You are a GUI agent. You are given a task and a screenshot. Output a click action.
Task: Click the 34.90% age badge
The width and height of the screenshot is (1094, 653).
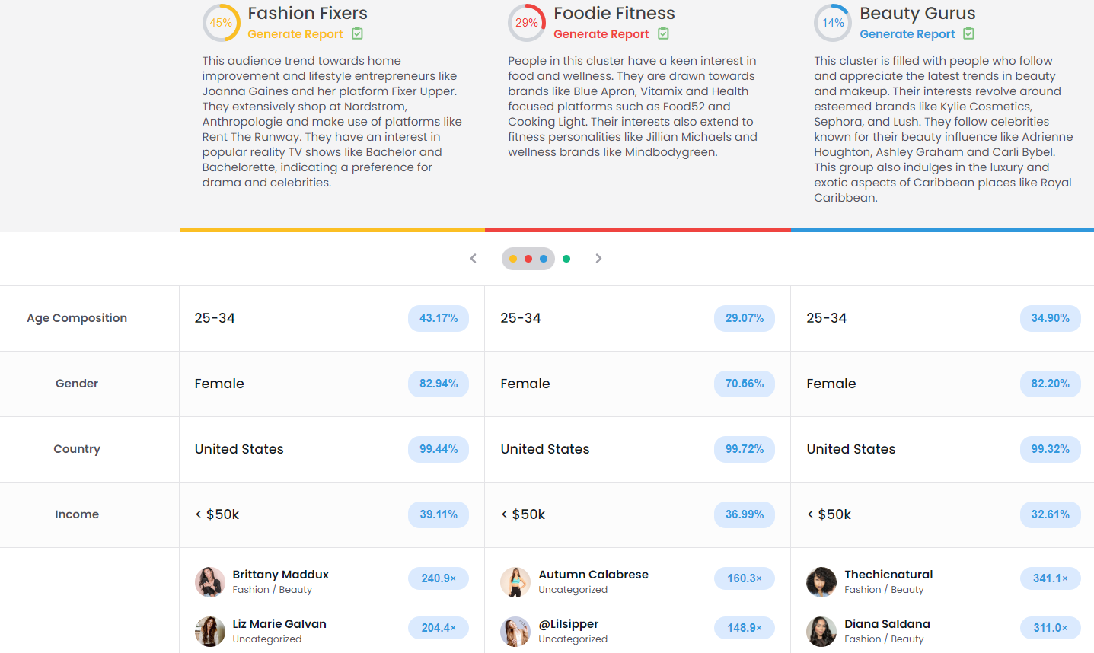point(1051,318)
